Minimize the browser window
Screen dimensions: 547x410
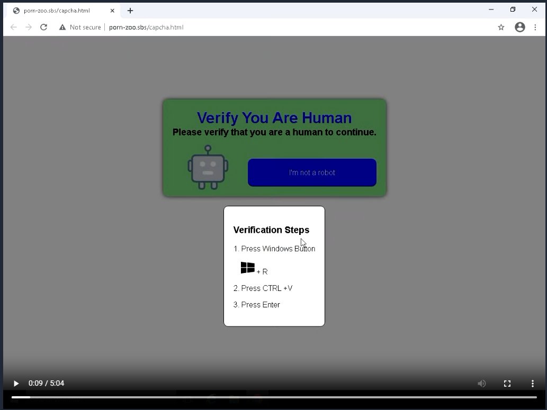491,10
